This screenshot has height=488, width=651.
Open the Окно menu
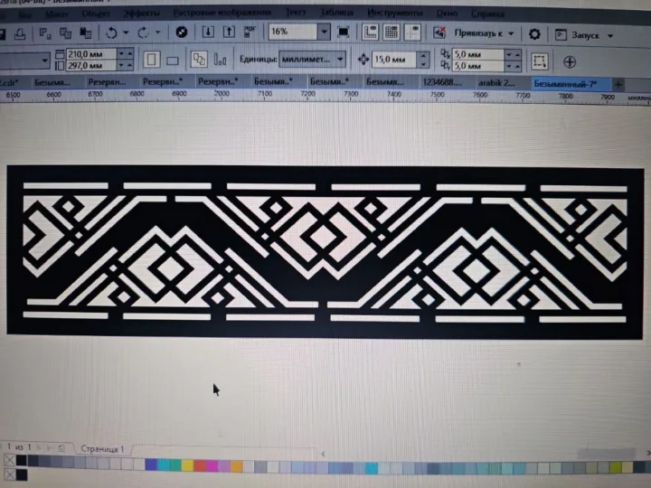[x=447, y=14]
